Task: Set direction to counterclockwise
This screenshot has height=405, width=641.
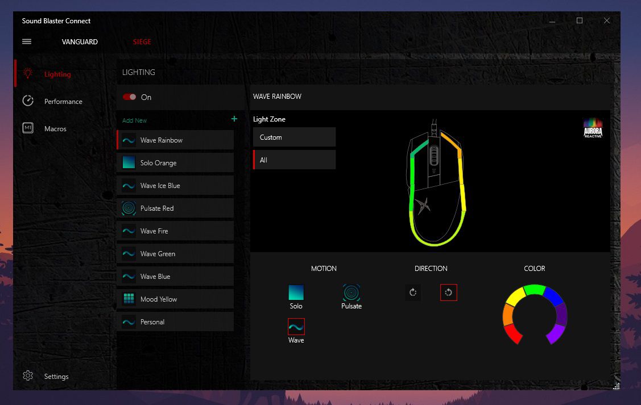Action: 448,293
